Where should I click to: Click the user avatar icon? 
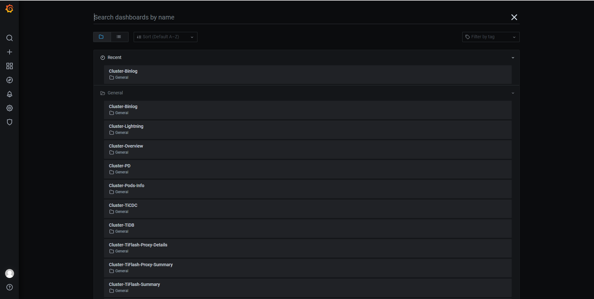[x=10, y=273]
